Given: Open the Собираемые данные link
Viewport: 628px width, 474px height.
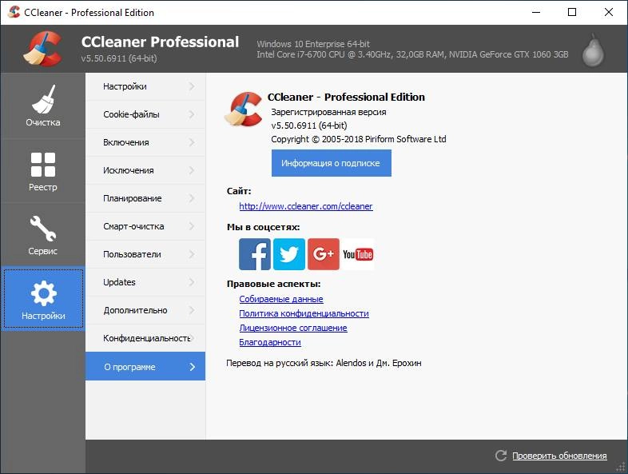Looking at the screenshot, I should [281, 299].
